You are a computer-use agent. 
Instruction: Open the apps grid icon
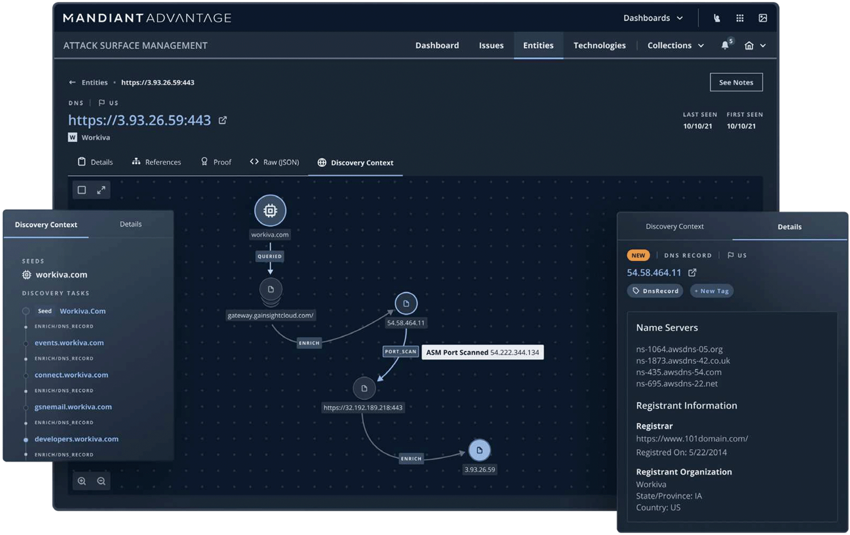tap(740, 18)
